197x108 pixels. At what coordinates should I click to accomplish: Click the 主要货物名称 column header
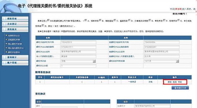(82, 77)
